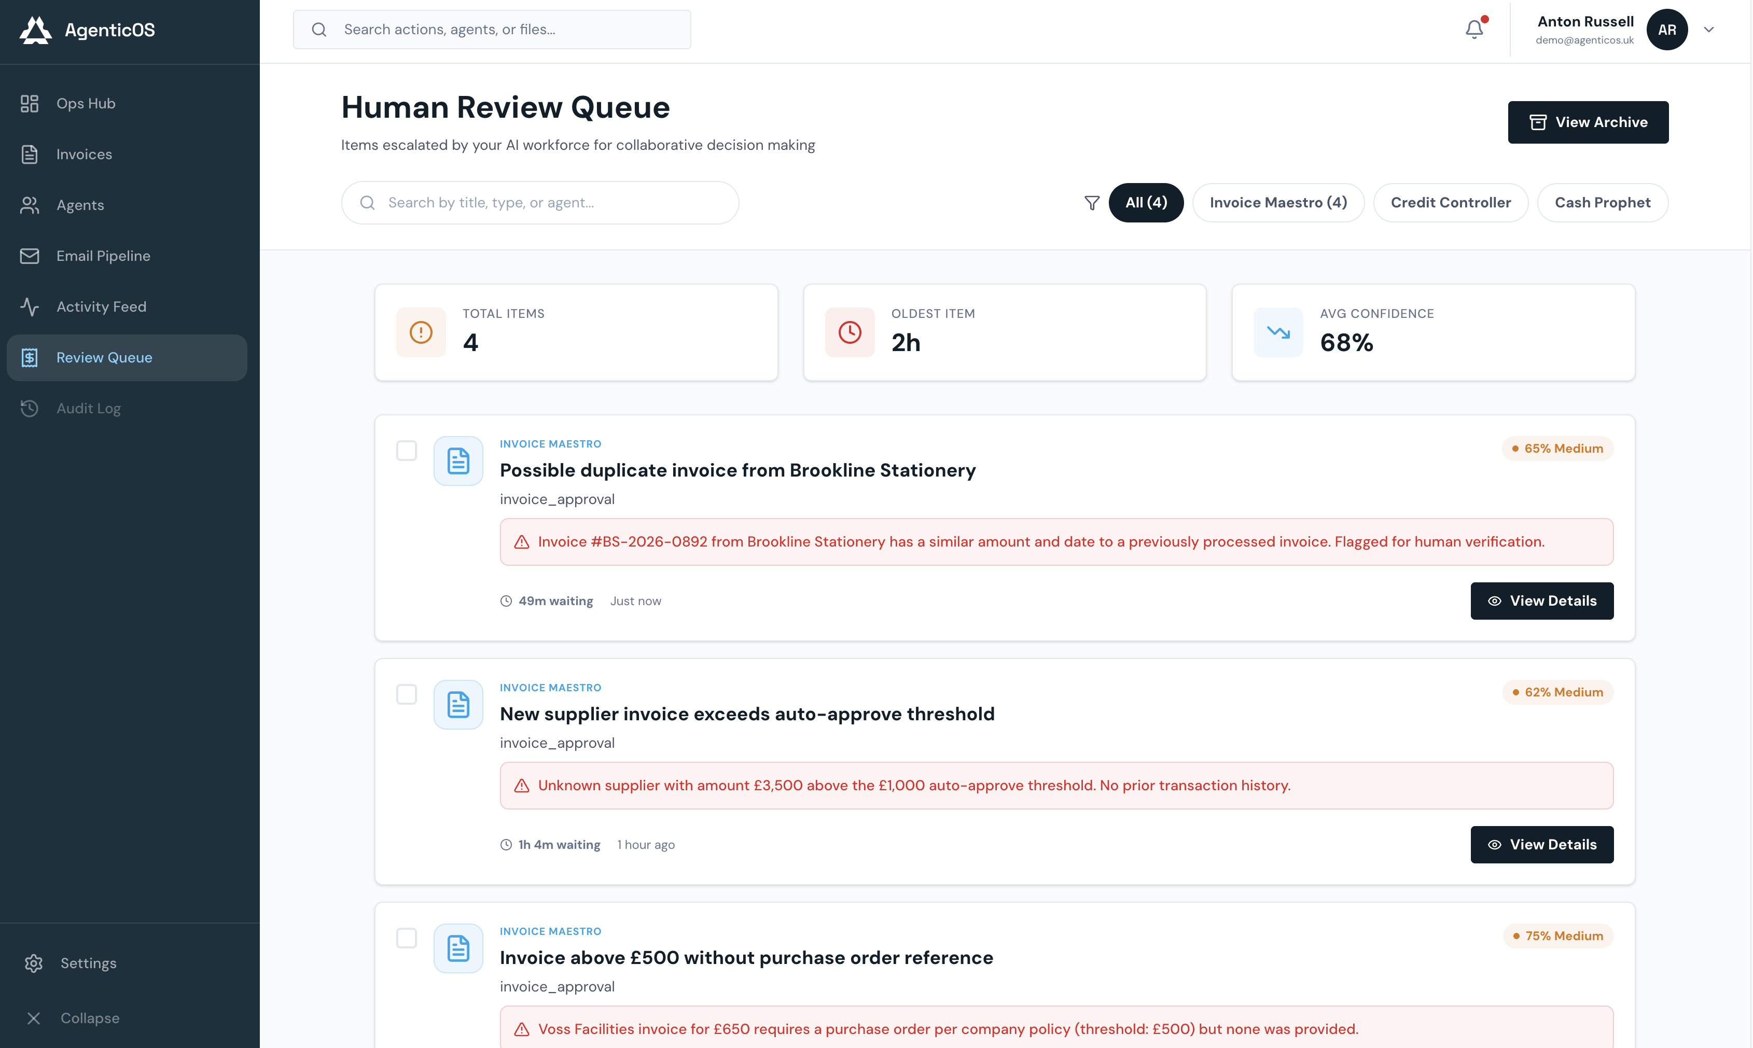The width and height of the screenshot is (1753, 1048).
Task: Tick the Brookline Stationery duplicate invoice checkbox
Action: [x=407, y=451]
